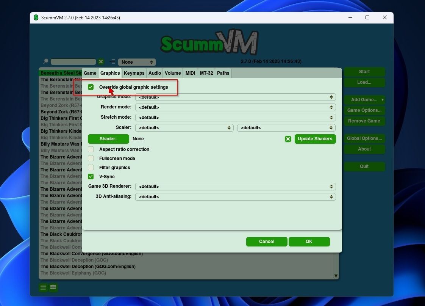Image resolution: width=425 pixels, height=306 pixels.
Task: Select Beneath a Steel Sky list entry
Action: 61,73
